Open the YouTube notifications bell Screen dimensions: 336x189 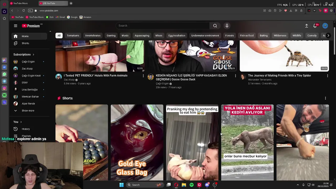[x=315, y=26]
